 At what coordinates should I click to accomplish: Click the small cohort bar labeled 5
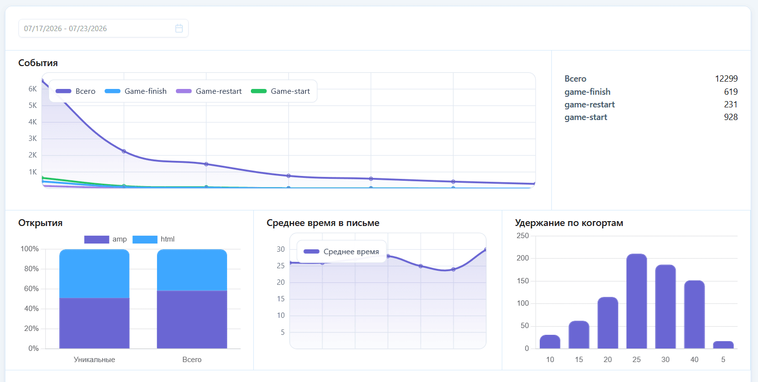723,345
